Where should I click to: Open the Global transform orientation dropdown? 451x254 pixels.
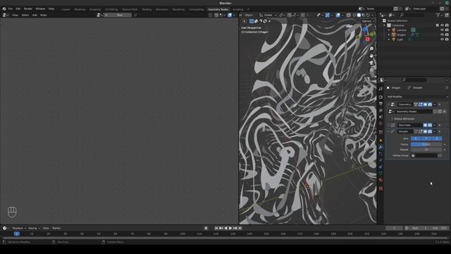[268, 15]
